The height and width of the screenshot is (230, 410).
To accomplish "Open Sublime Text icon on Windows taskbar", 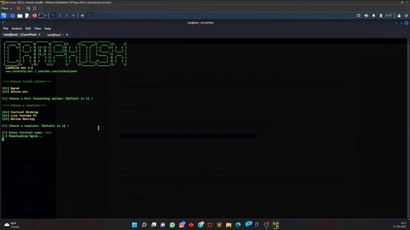I will coord(219,225).
